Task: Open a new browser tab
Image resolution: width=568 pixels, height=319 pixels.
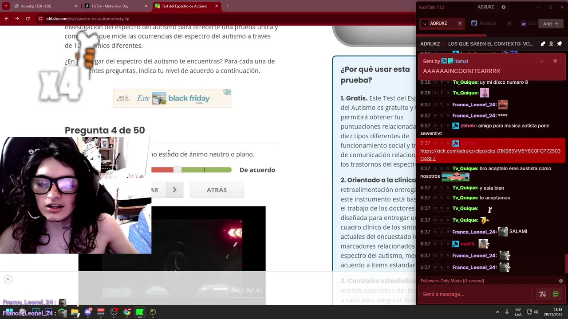Action: (227, 6)
